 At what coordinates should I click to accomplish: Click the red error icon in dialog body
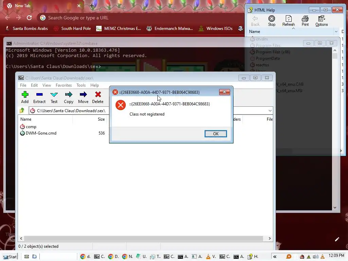point(121,105)
